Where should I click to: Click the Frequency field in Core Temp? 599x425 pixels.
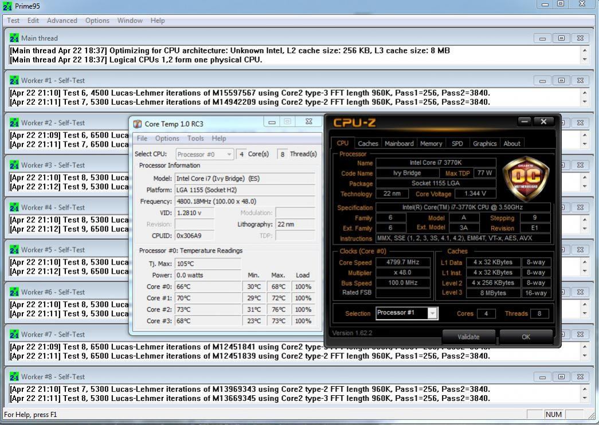pyautogui.click(x=245, y=201)
